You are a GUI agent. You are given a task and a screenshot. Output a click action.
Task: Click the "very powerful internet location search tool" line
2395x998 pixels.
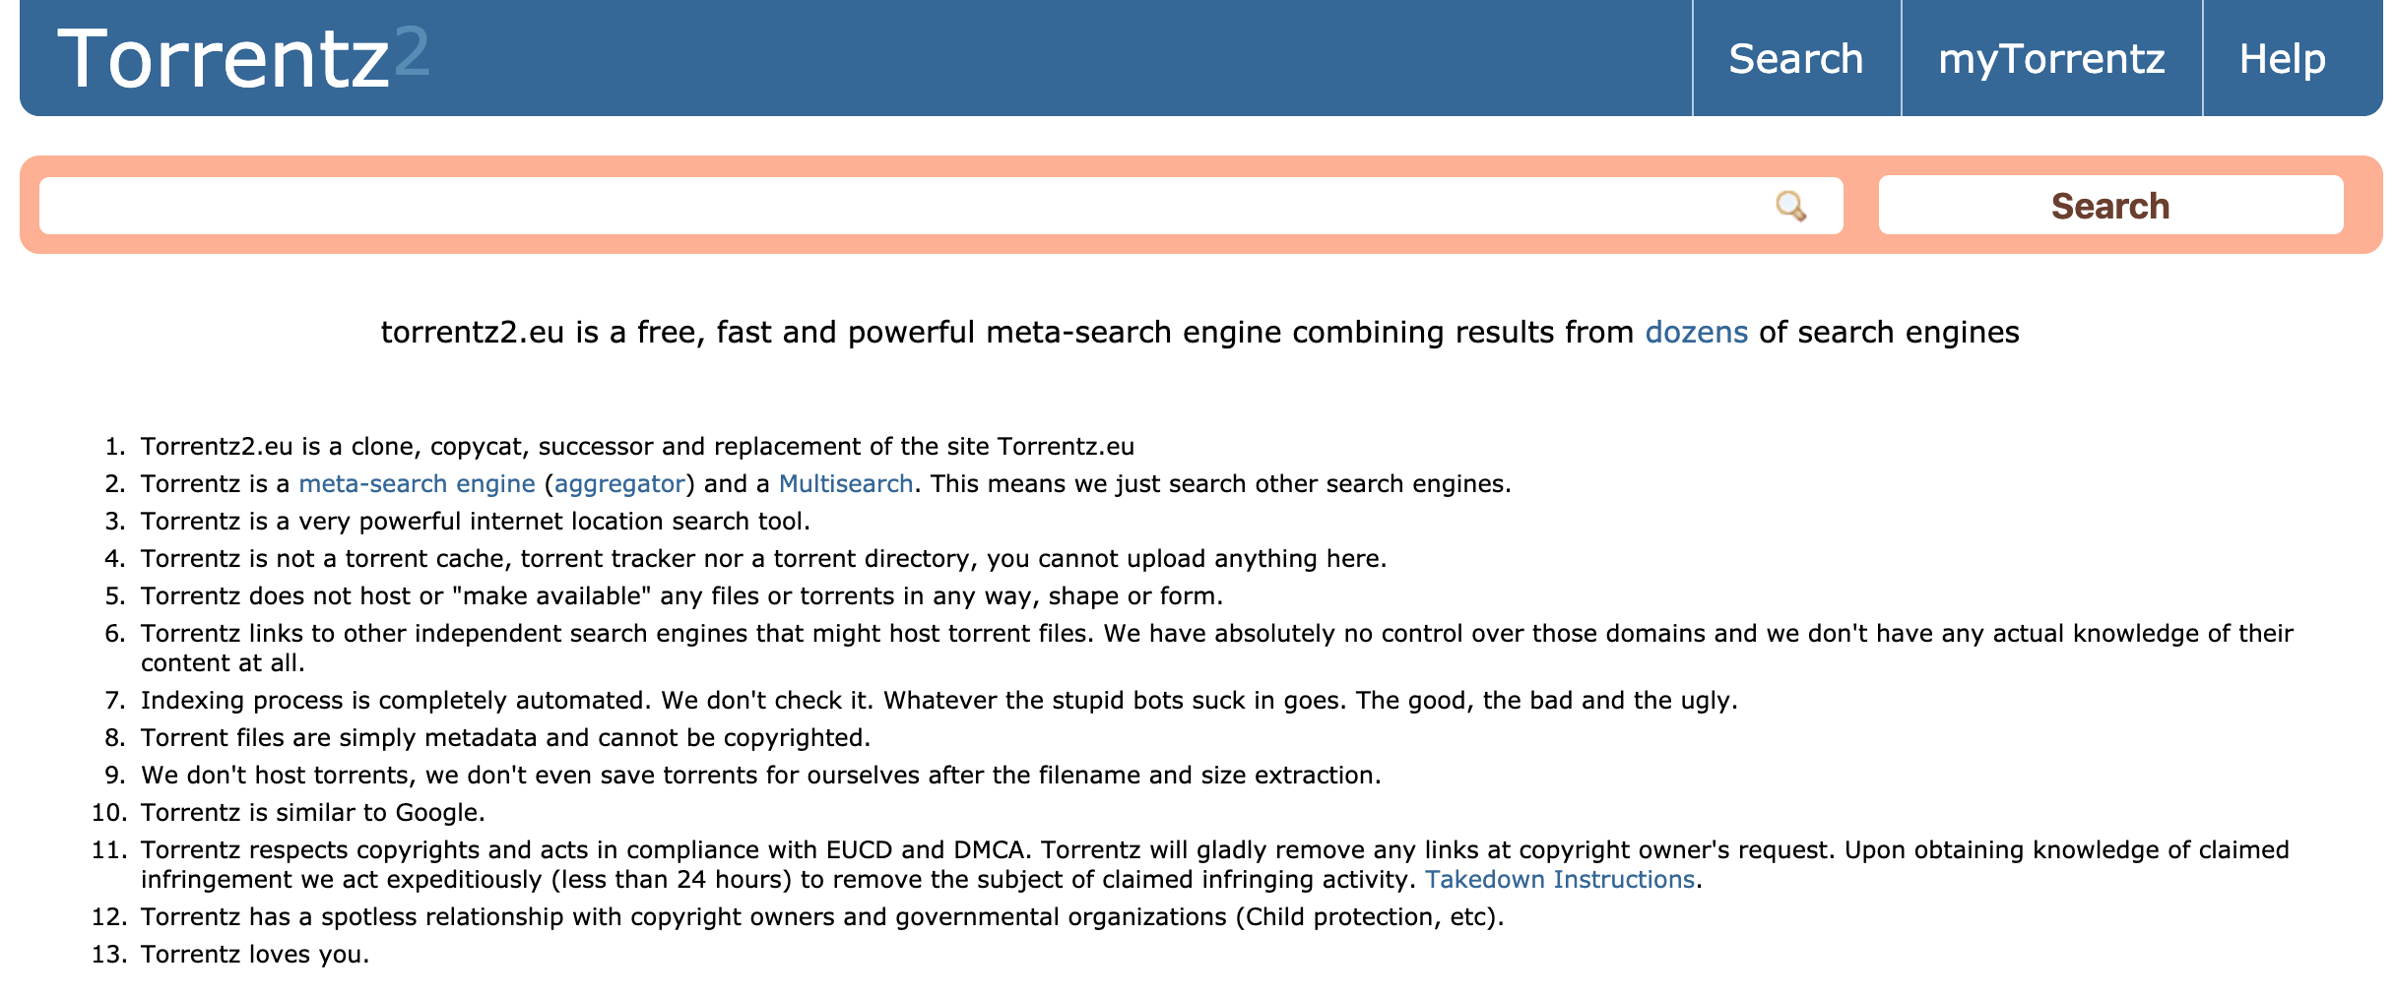[x=476, y=522]
